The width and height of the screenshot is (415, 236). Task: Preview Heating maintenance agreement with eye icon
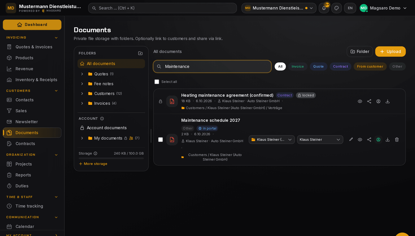pos(360,101)
